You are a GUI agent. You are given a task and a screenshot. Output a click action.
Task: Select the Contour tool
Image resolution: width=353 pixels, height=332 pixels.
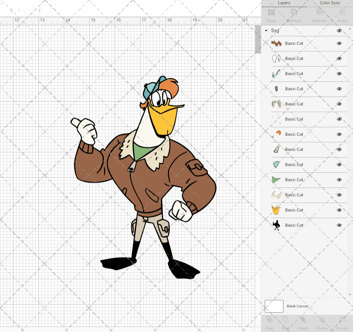click(342, 320)
